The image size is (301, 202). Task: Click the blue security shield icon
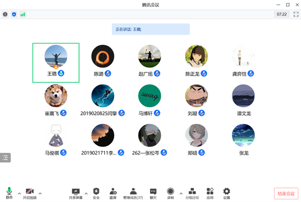(14, 14)
